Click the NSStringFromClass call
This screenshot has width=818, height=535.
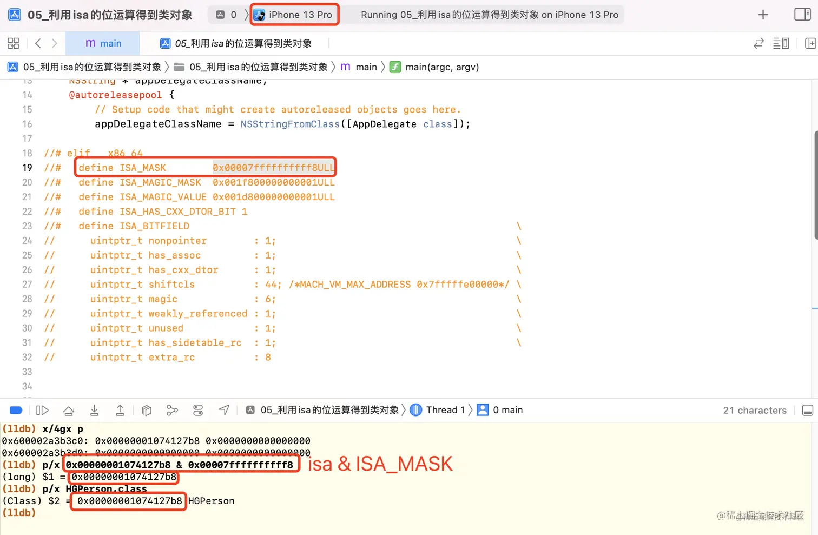290,124
